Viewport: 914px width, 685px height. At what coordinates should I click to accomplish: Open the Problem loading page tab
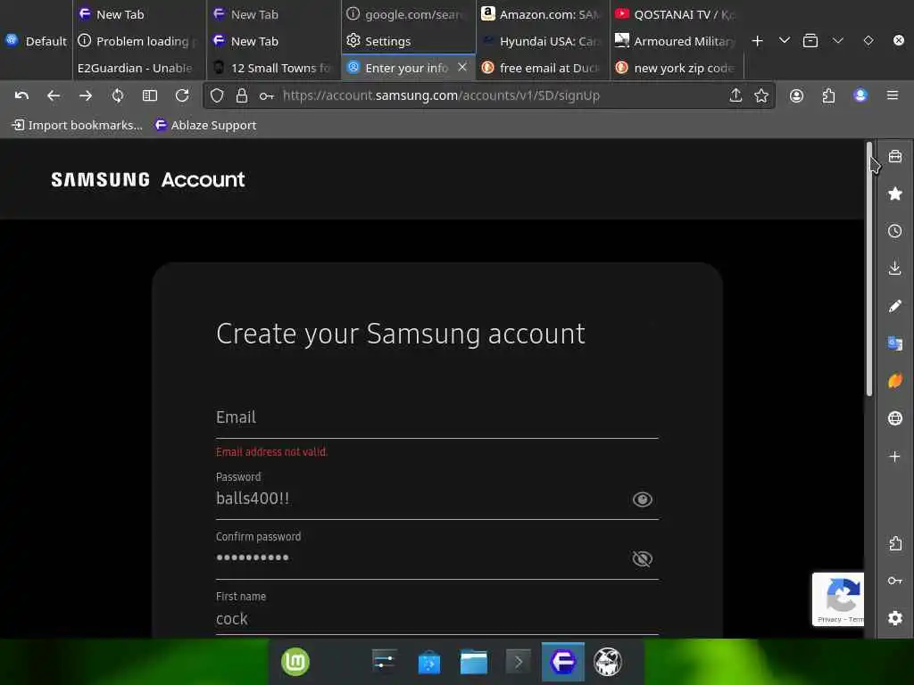coord(140,41)
